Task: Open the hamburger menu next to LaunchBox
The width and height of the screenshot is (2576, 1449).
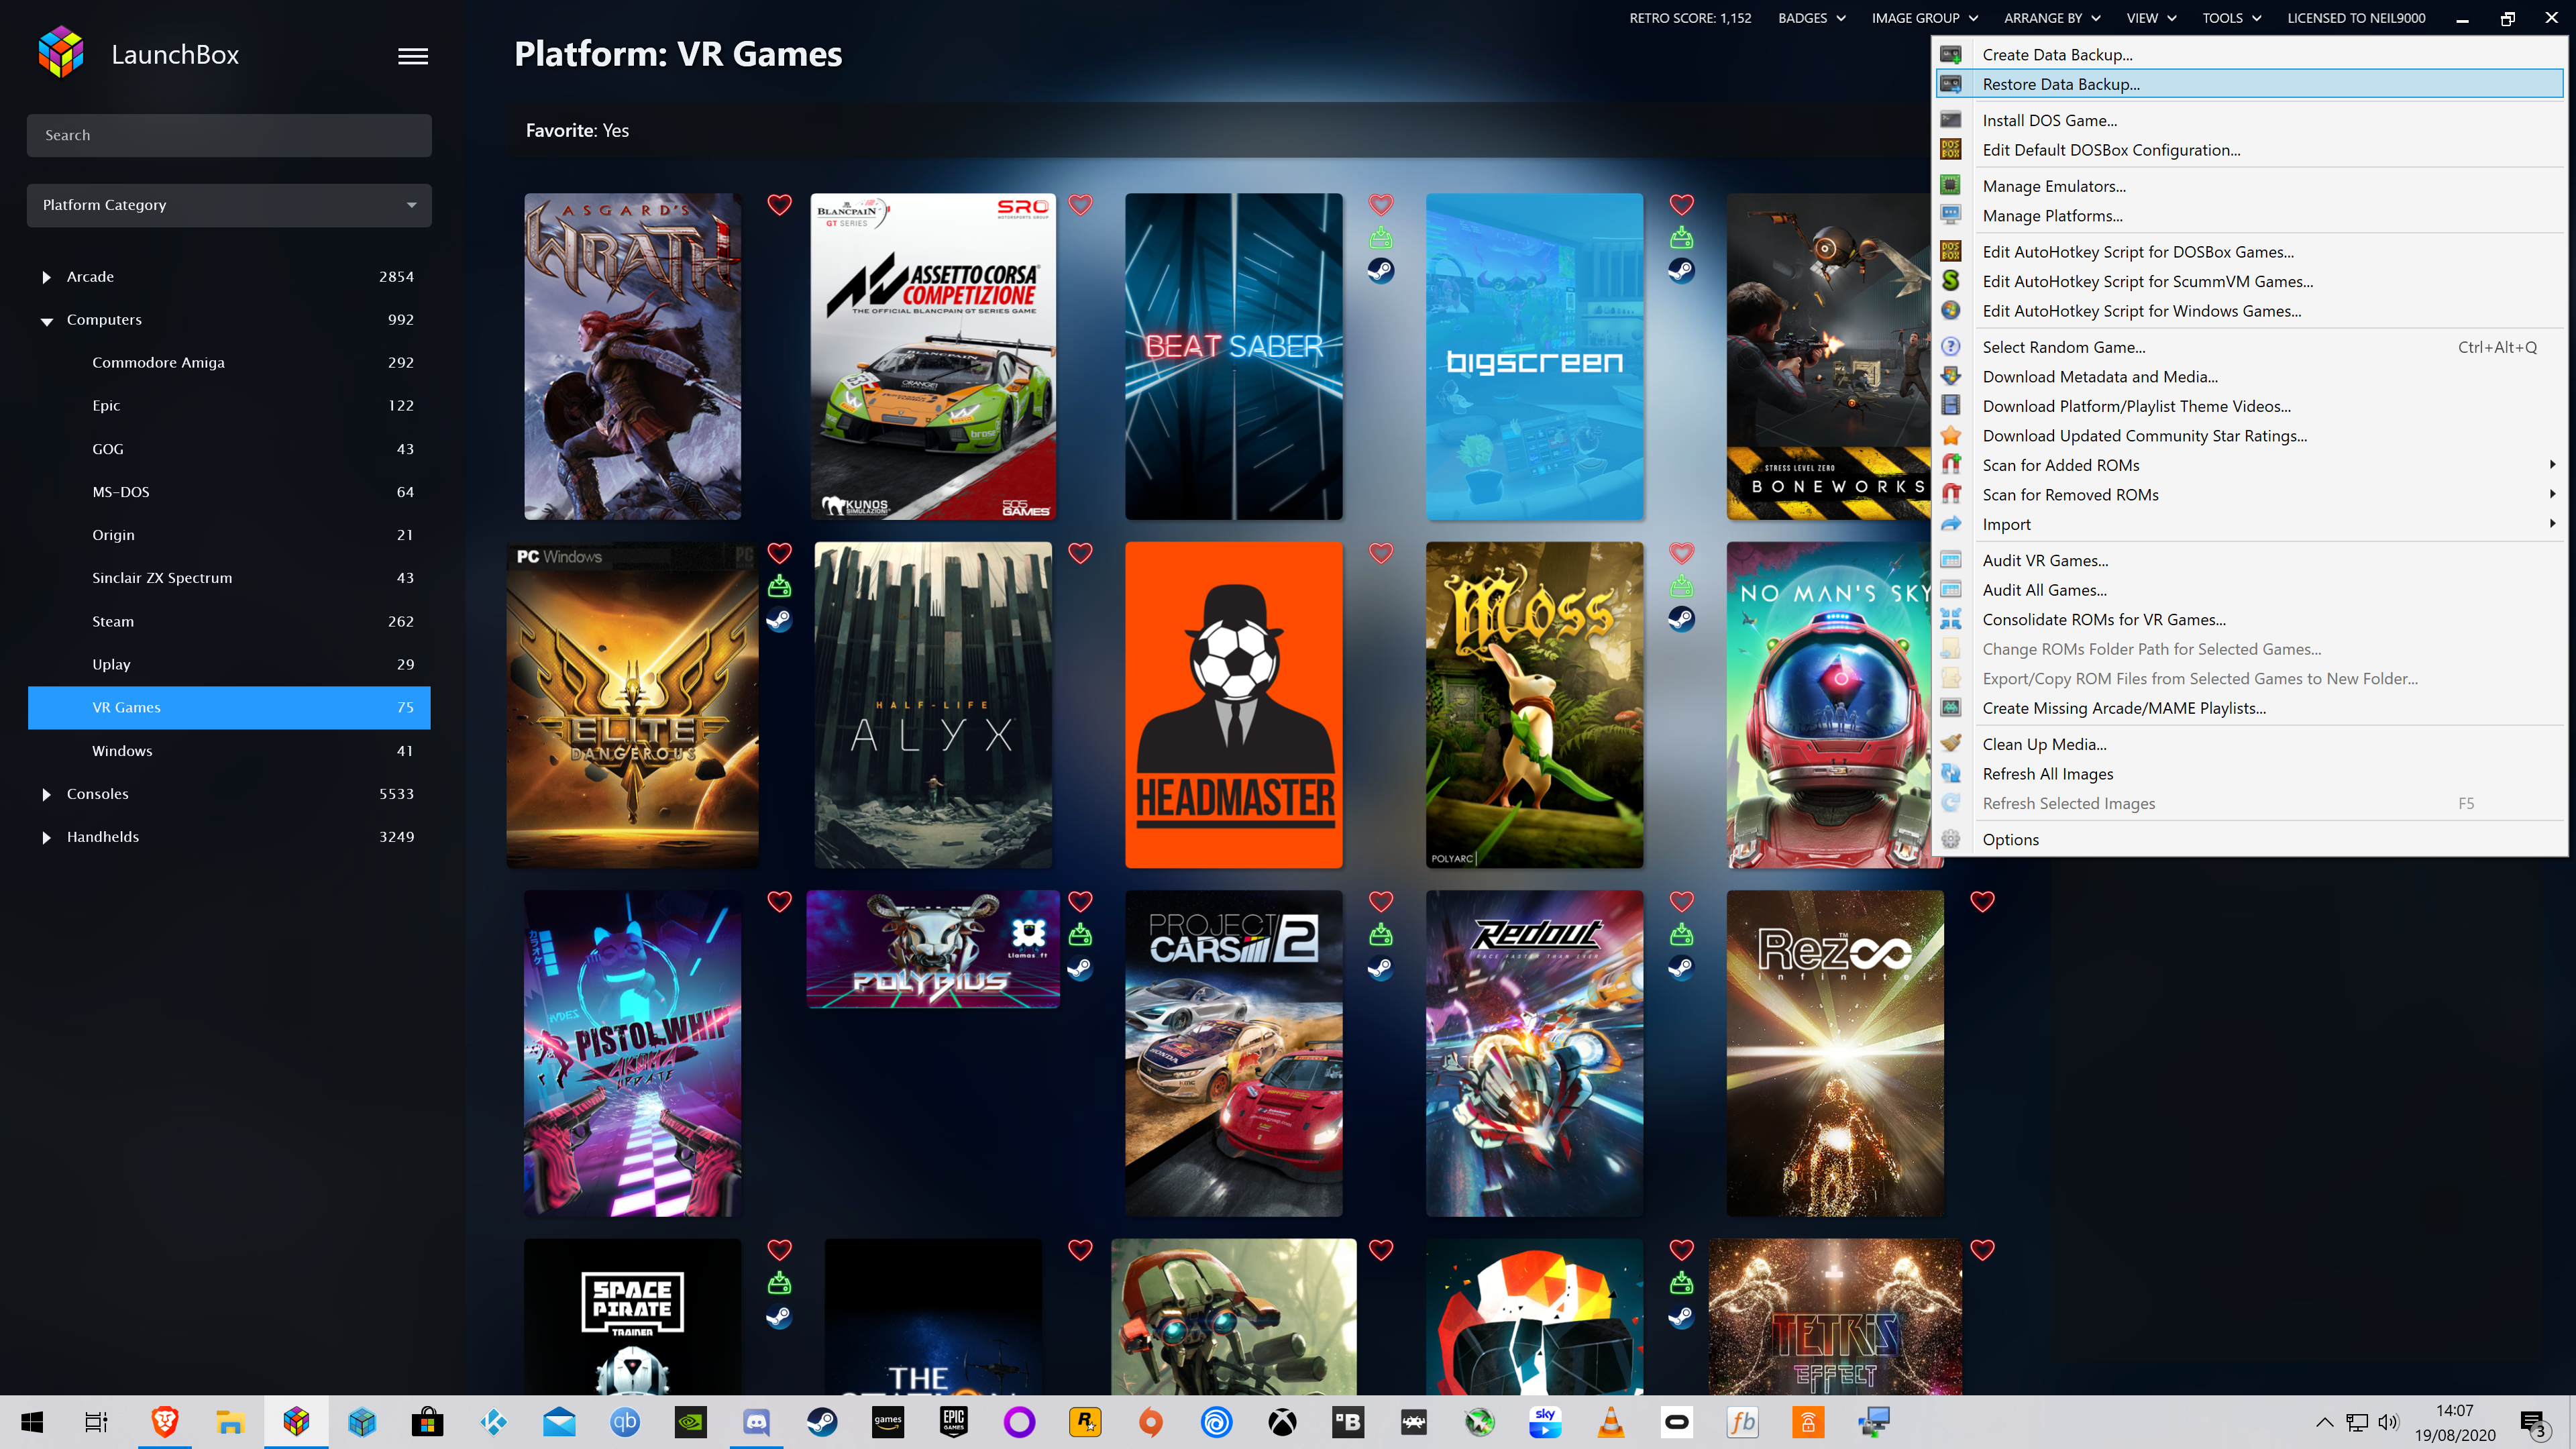Action: tap(413, 56)
